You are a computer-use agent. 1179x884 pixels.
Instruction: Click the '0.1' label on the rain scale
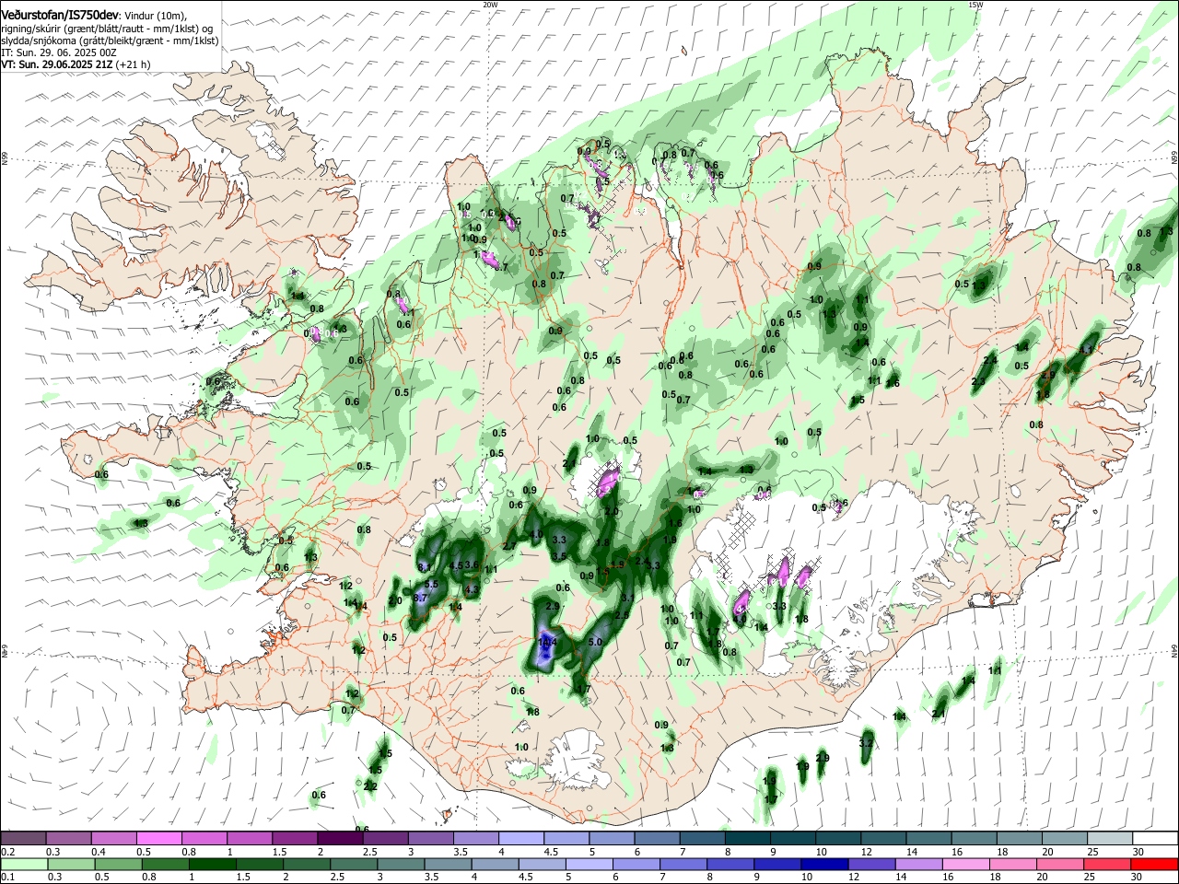pyautogui.click(x=7, y=878)
